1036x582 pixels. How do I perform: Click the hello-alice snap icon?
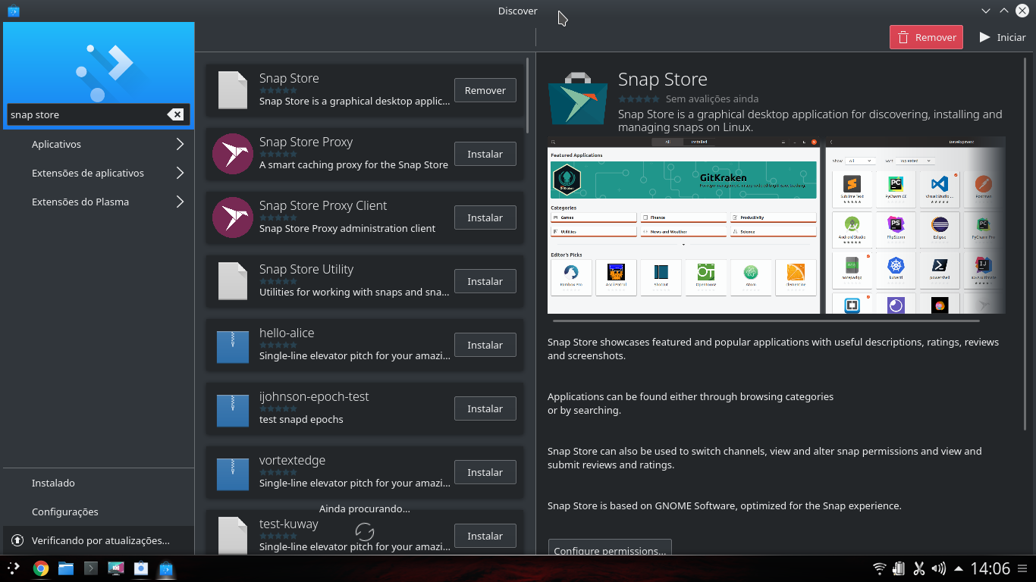point(232,345)
